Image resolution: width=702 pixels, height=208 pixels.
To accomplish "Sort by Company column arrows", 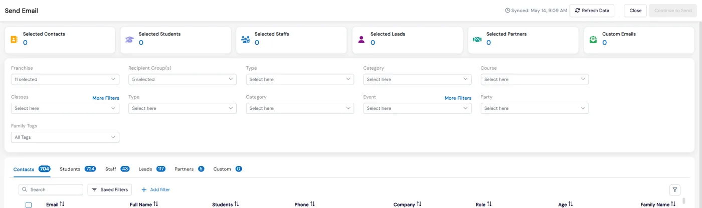I will (x=419, y=204).
